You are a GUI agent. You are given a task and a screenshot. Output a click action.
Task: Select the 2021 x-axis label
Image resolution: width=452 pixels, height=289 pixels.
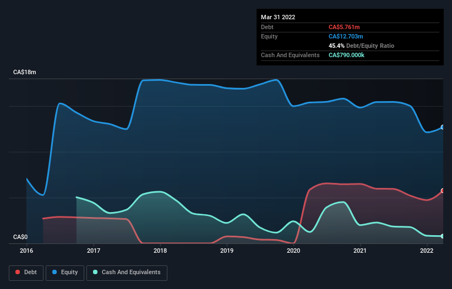point(360,251)
